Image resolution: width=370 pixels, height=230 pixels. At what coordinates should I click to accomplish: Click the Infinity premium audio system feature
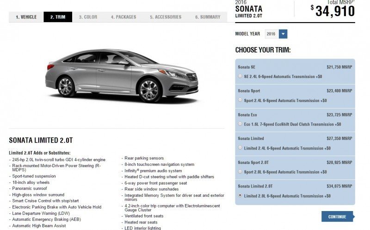[153, 170]
